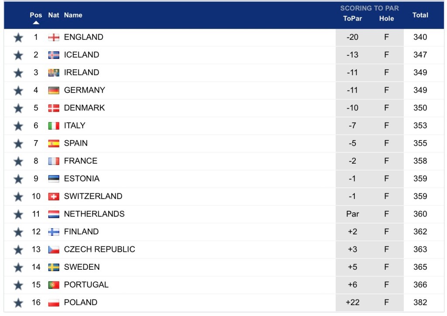Click the Switzerland flag icon
The image size is (447, 316).
point(54,196)
